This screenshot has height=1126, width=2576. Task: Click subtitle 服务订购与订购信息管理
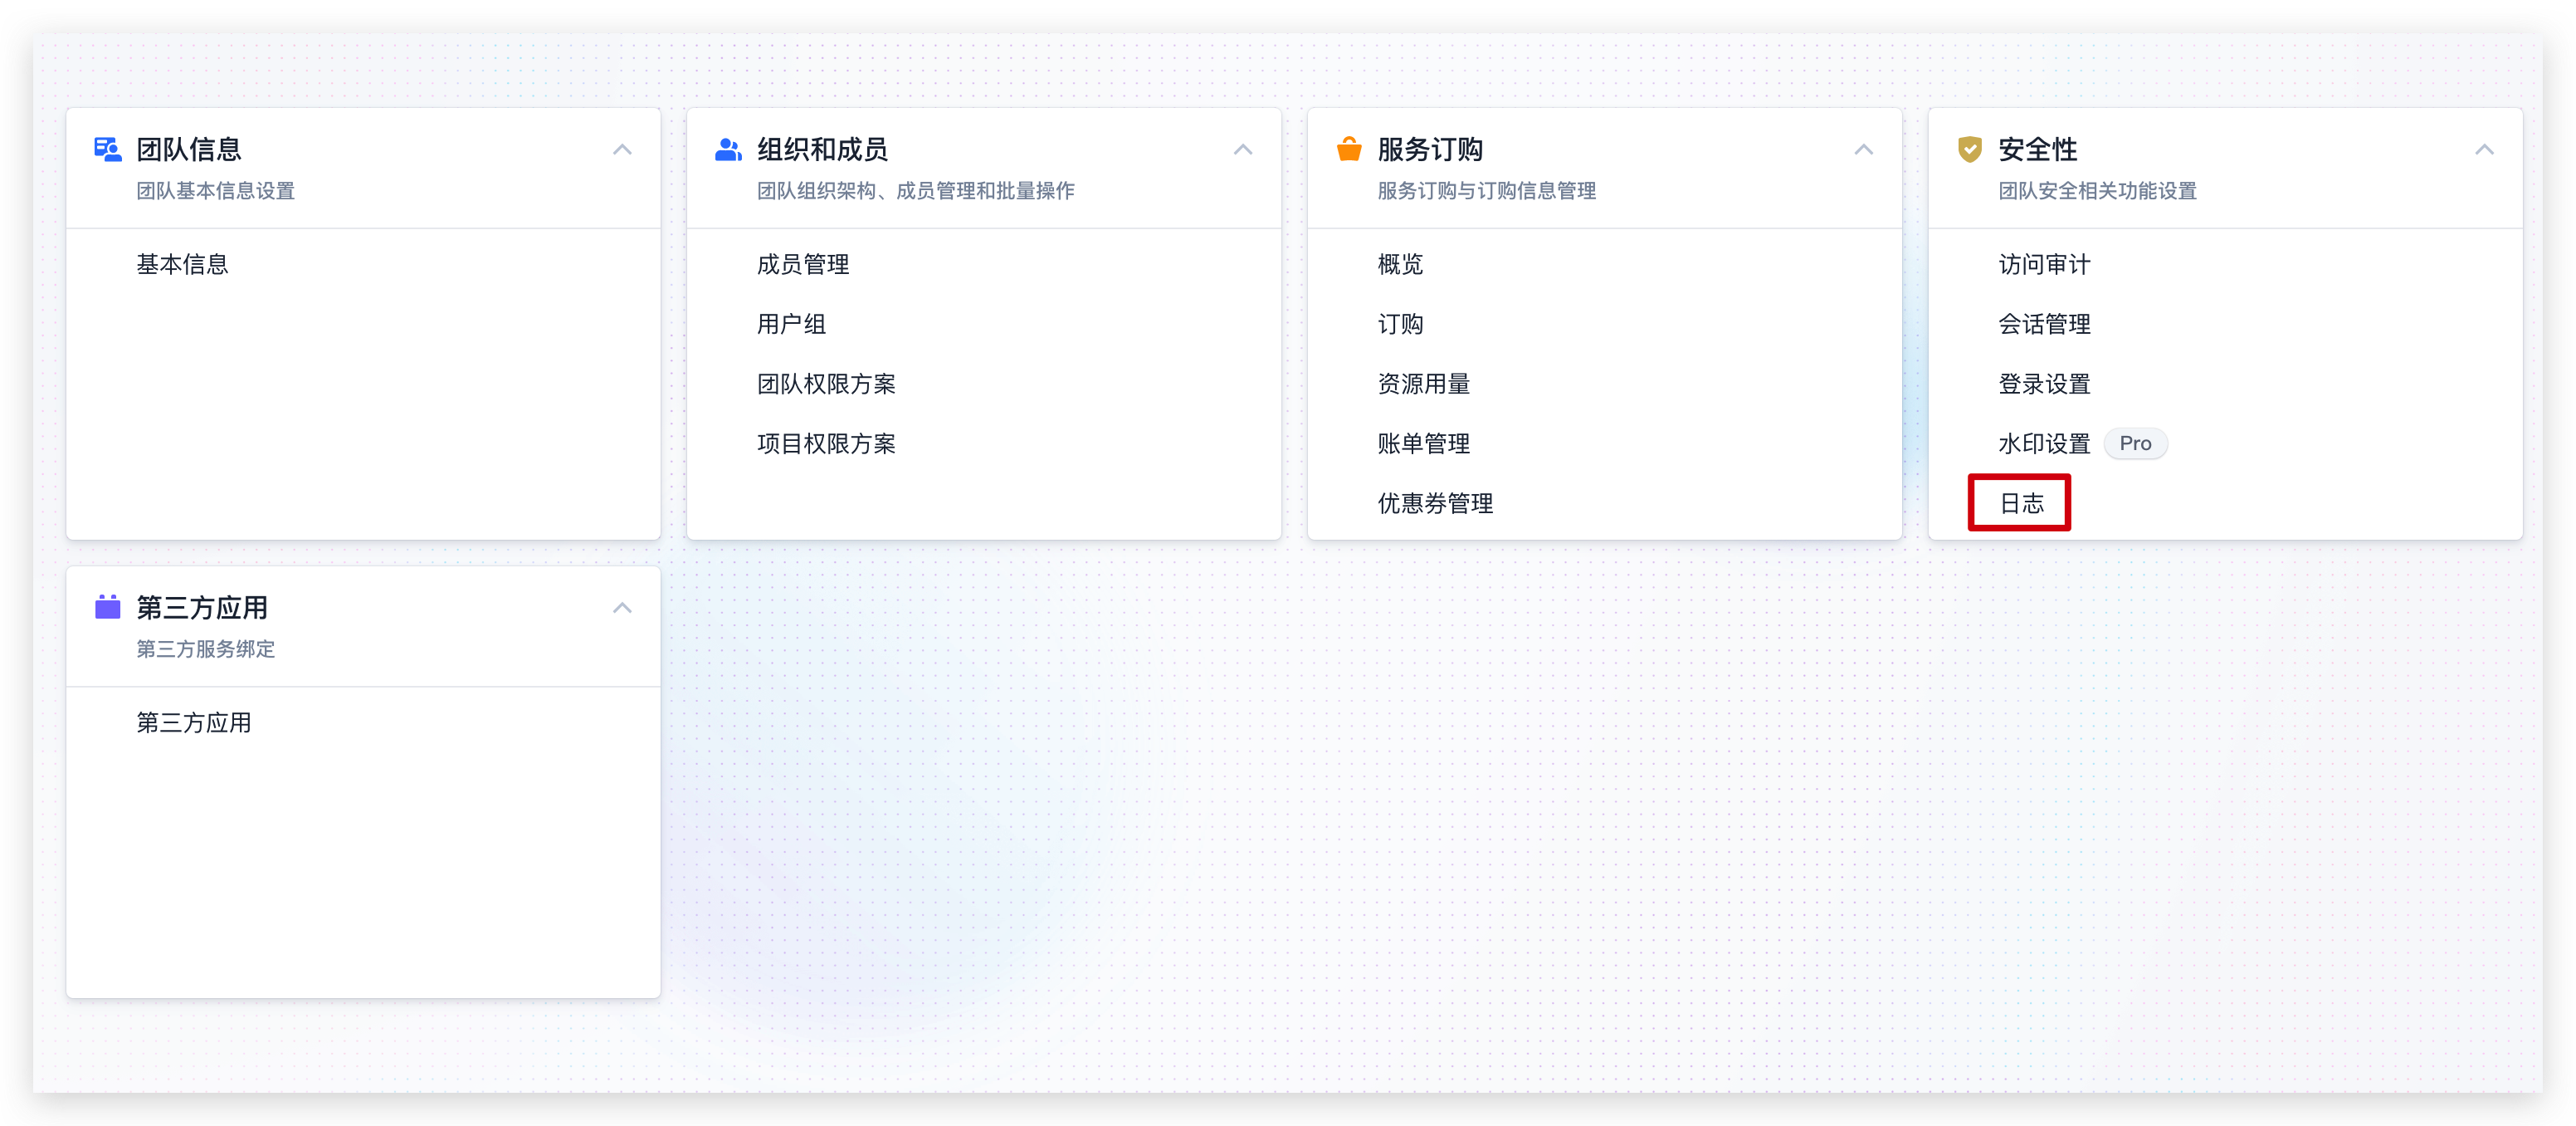click(1486, 191)
